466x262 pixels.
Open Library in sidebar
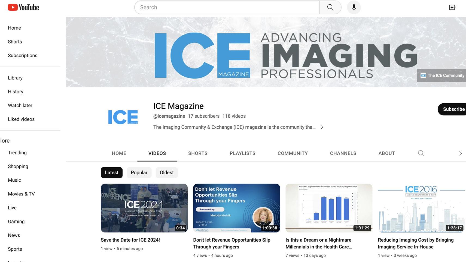click(15, 78)
